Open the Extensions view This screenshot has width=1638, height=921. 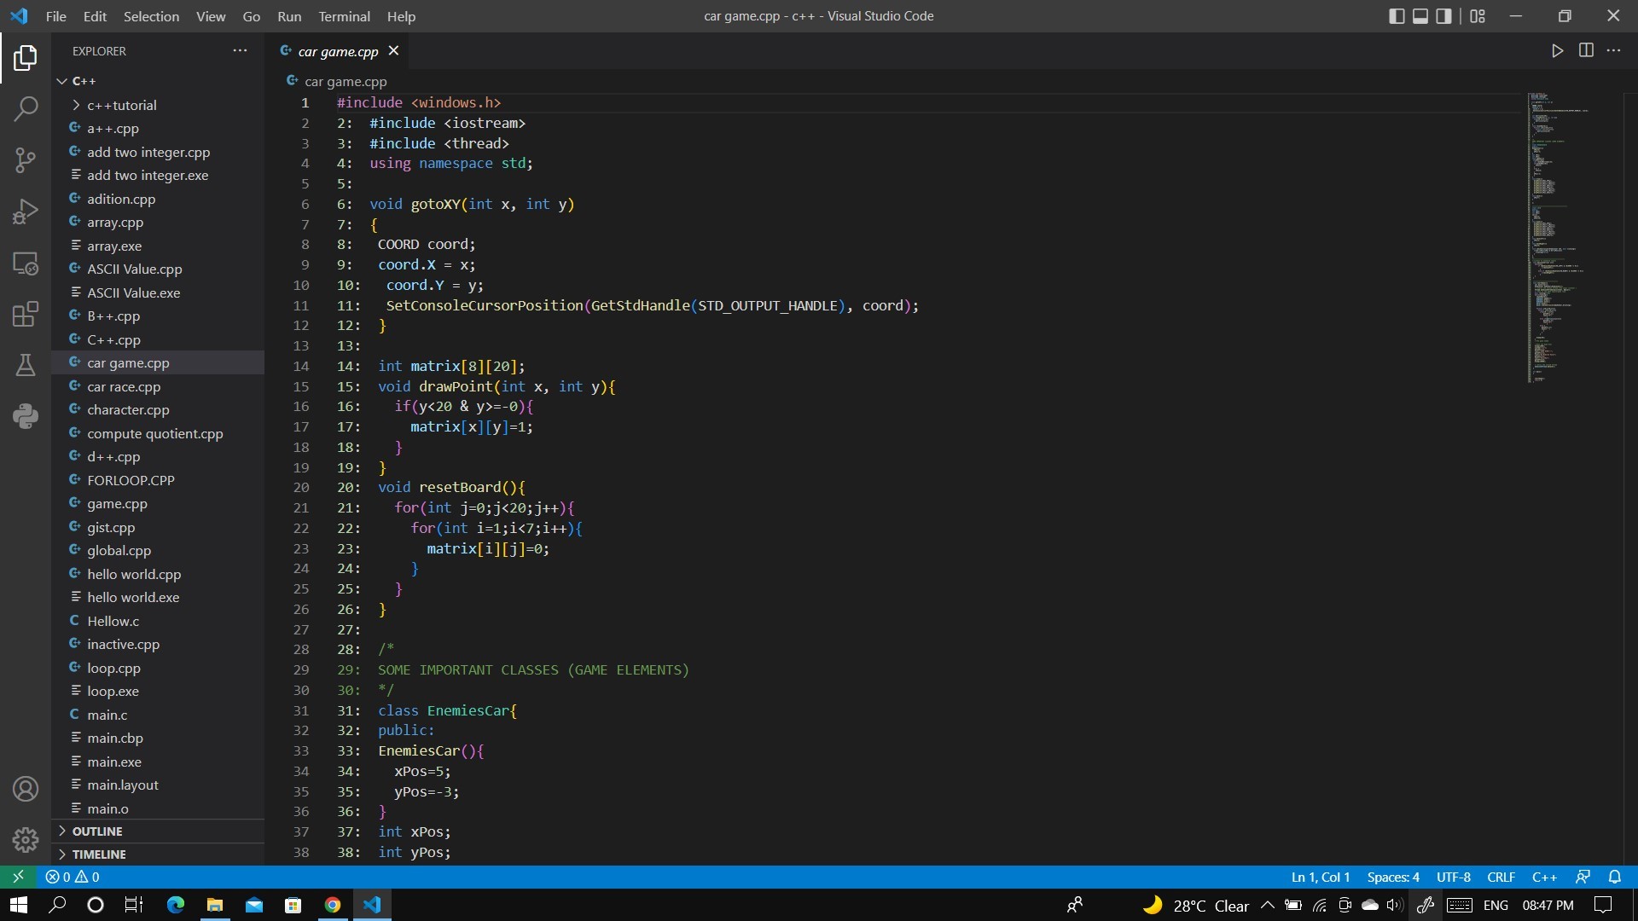(x=26, y=314)
